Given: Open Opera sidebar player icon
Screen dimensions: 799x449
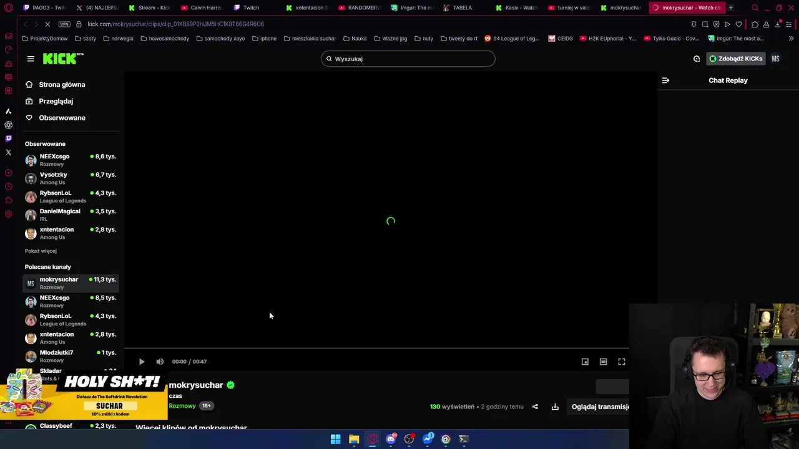Looking at the screenshot, I should (x=8, y=173).
